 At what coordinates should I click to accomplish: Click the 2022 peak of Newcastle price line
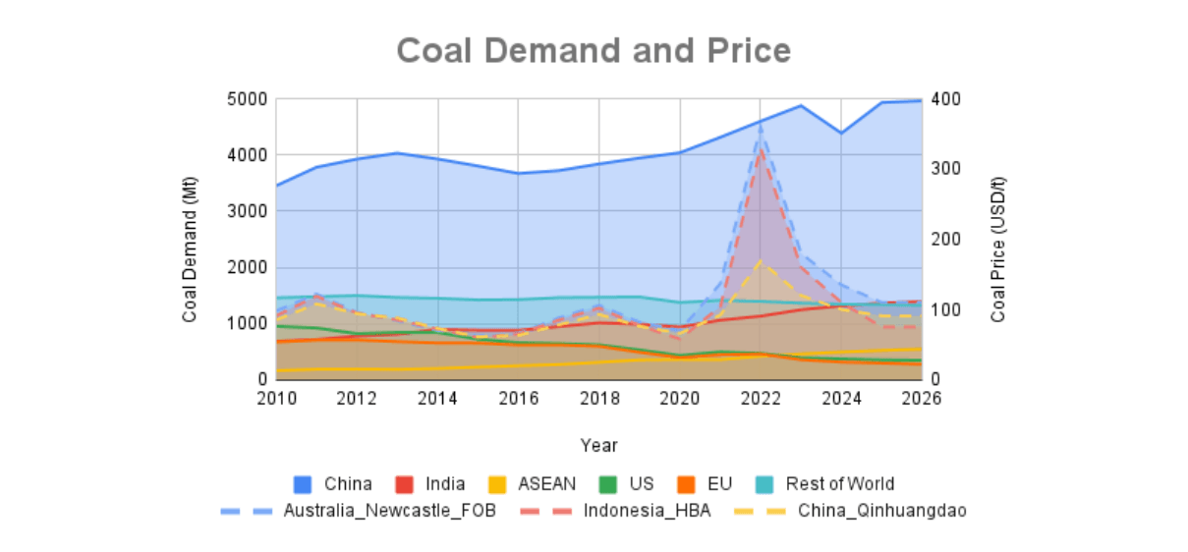point(760,127)
